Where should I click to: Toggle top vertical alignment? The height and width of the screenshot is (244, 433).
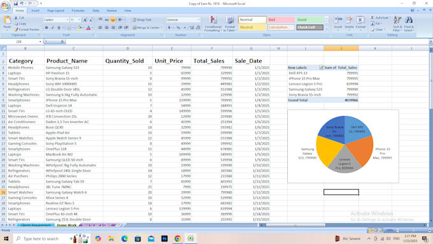pyautogui.click(x=100, y=20)
